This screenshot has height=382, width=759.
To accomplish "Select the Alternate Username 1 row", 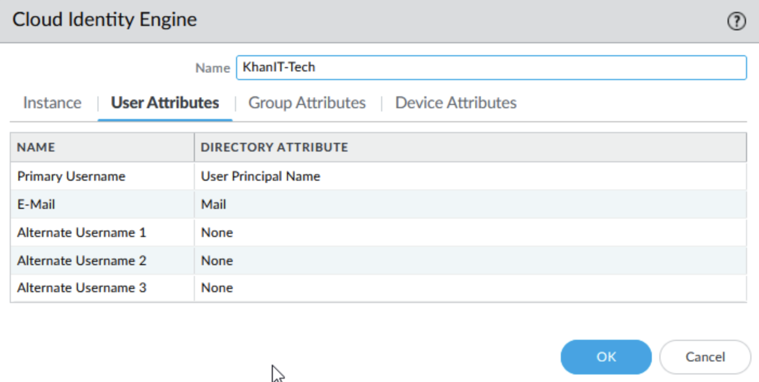I will click(x=82, y=233).
